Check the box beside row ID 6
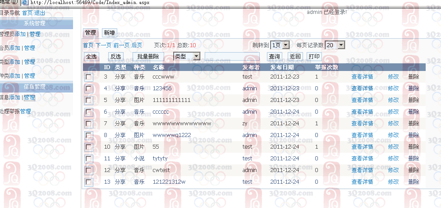This screenshot has width=441, height=208. pos(88,112)
